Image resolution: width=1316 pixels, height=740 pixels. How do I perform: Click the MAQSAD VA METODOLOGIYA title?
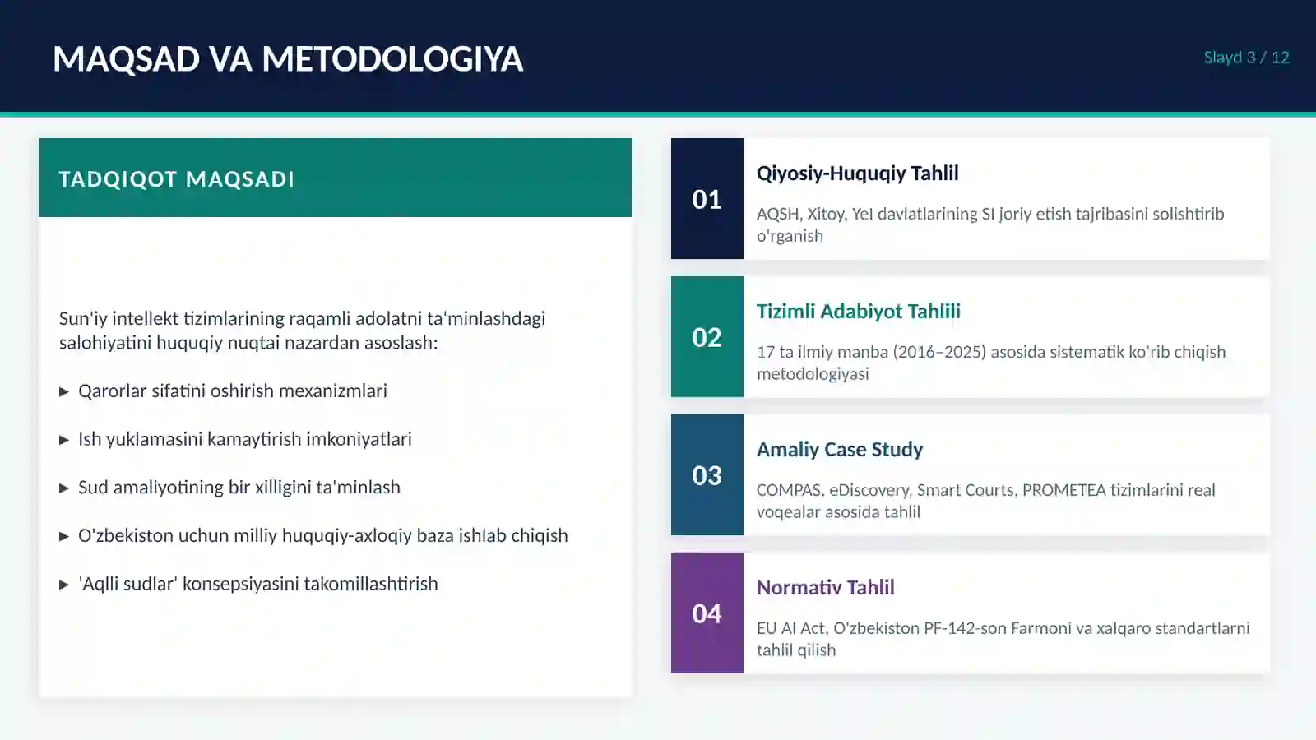pyautogui.click(x=288, y=59)
